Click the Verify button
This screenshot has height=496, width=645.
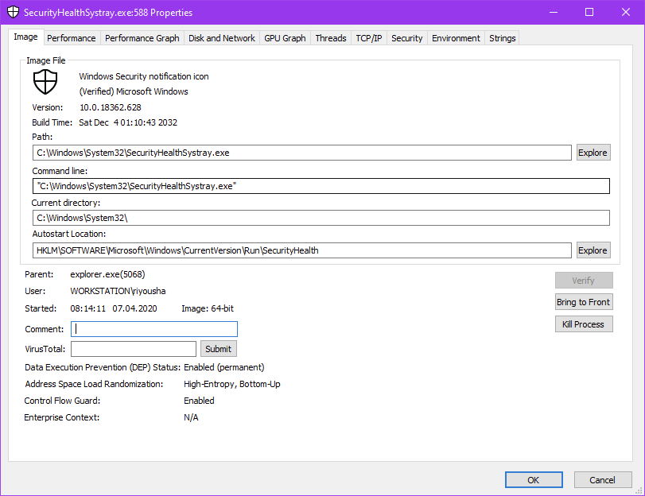(x=583, y=281)
